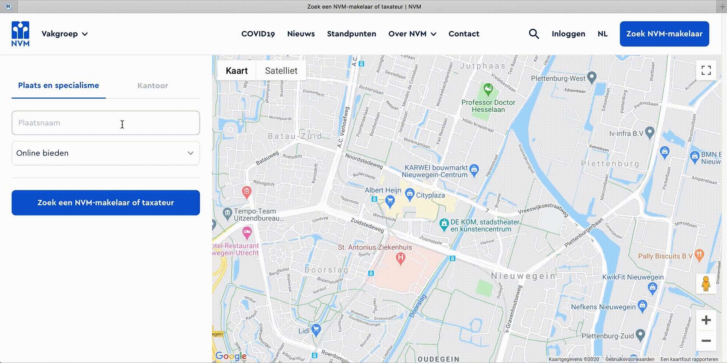Viewport: 727px width, 363px height.
Task: Click the Plettenburg-Zuid pin
Action: pos(640,335)
